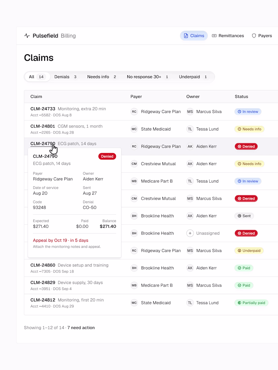Click the In review status badge for CLM-24733
The image size is (278, 370).
pyautogui.click(x=248, y=112)
